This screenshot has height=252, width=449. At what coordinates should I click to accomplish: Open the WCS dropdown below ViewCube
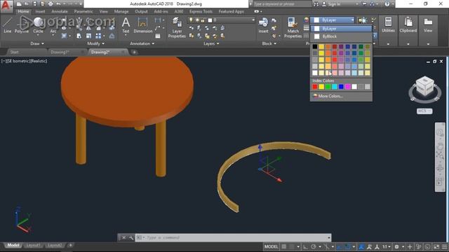coord(424,111)
